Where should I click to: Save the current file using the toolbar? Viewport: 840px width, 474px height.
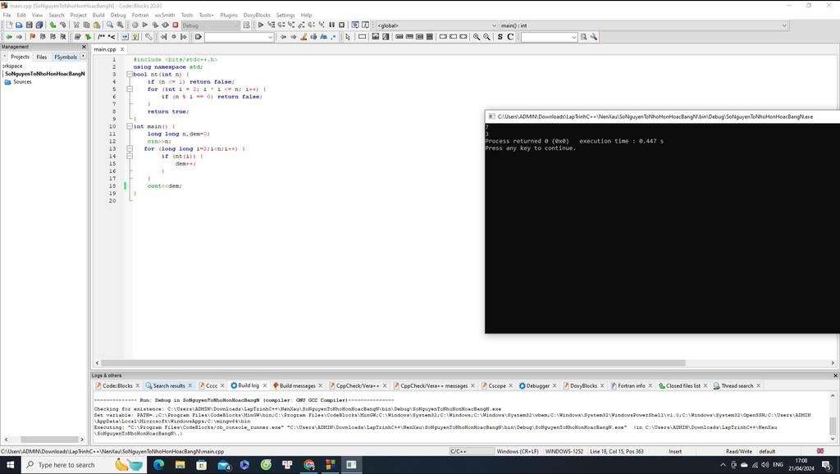(x=30, y=25)
